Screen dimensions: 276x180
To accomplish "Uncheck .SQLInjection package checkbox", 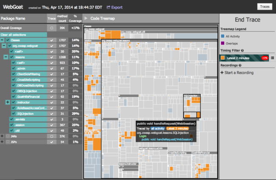I will pyautogui.click(x=14, y=114).
